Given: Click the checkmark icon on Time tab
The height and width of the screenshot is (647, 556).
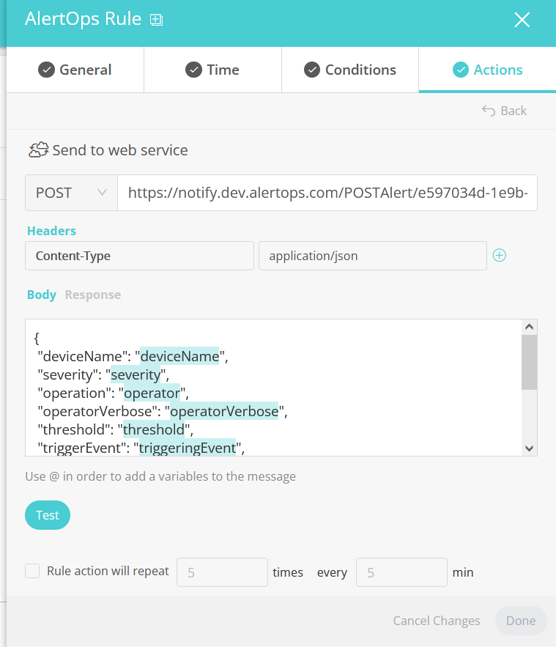Looking at the screenshot, I should click(194, 70).
